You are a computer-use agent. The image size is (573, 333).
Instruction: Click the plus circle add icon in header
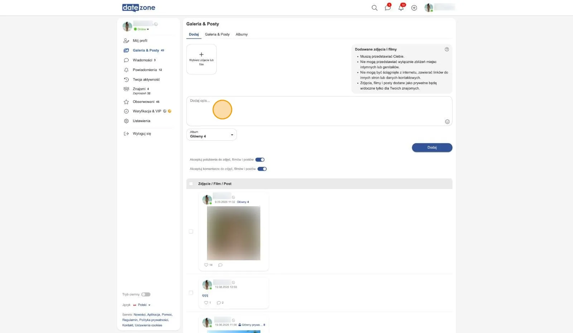(414, 8)
